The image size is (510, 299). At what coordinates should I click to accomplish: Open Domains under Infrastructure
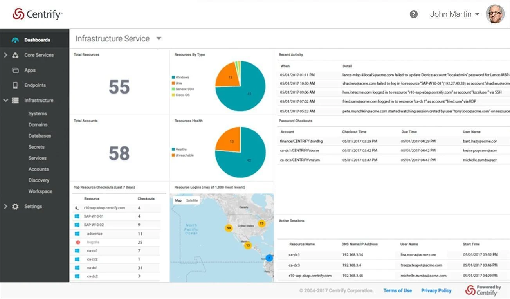pyautogui.click(x=38, y=125)
